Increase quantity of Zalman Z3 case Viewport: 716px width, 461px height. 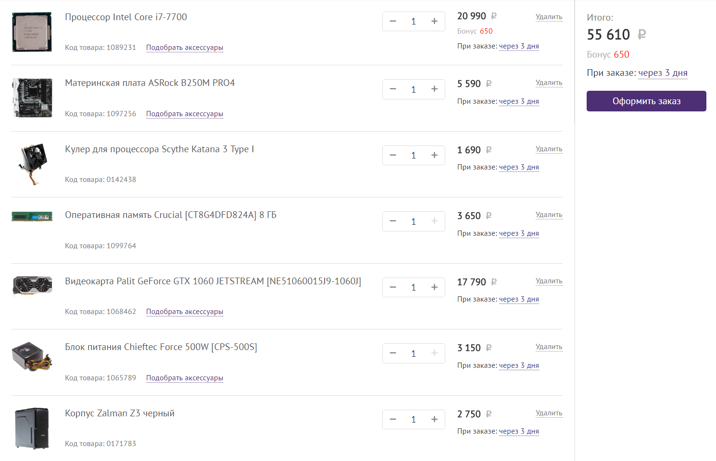(x=434, y=419)
